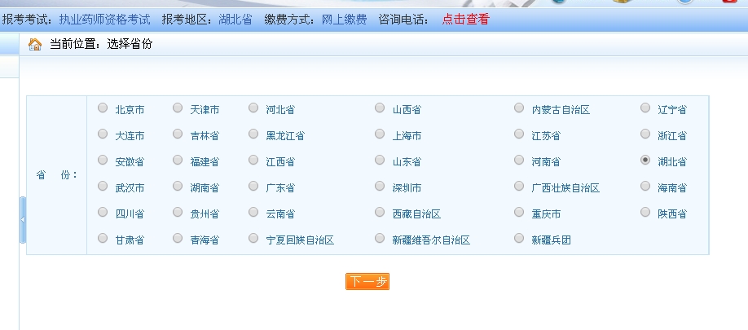Select the 浙江省 radio button
Screen dimensions: 748x330
tap(645, 134)
